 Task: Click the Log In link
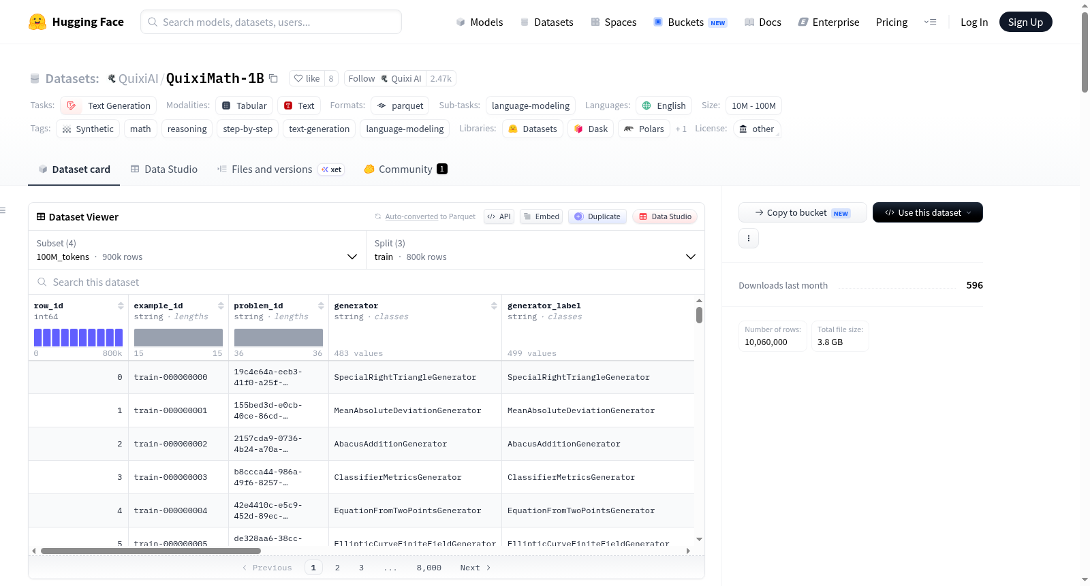(974, 22)
